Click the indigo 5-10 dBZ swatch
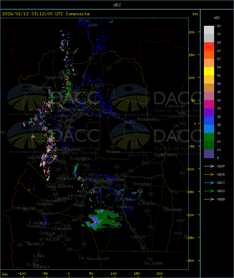This screenshot has height=278, width=234. (209, 154)
